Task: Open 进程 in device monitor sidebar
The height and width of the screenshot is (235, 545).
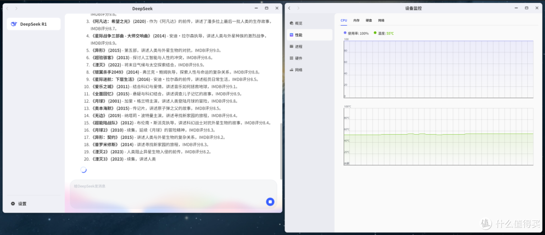Action: pyautogui.click(x=310, y=46)
